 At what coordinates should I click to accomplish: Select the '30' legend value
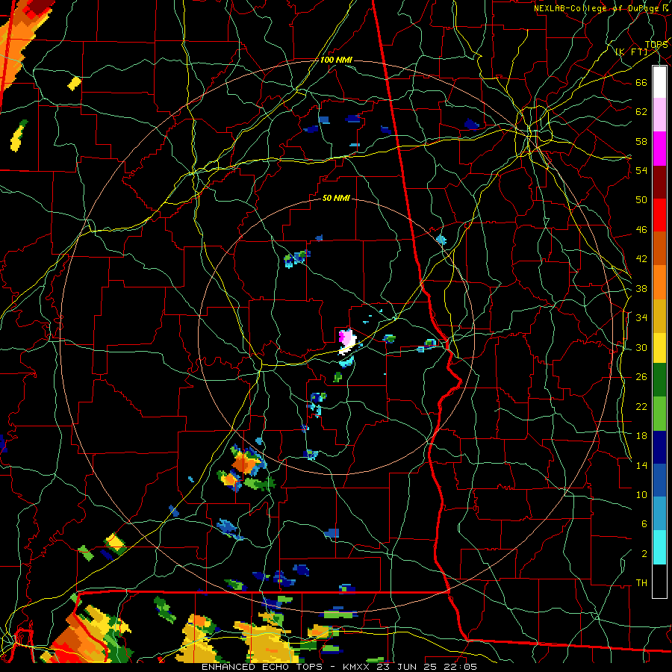[x=641, y=347]
